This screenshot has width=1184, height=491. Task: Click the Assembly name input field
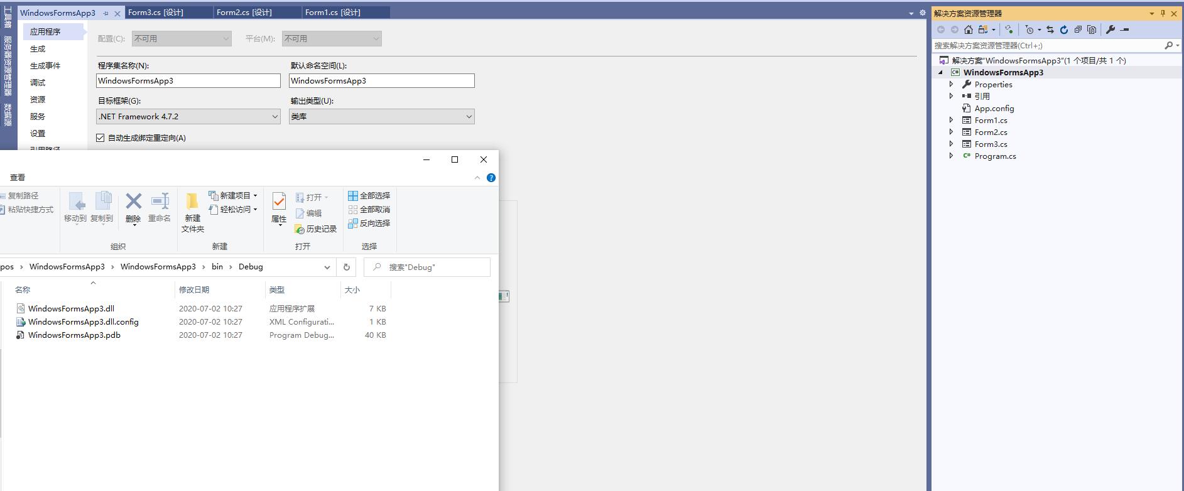[x=188, y=80]
